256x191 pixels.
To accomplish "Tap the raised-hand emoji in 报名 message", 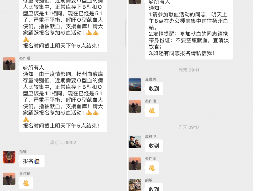I will coord(37,161).
